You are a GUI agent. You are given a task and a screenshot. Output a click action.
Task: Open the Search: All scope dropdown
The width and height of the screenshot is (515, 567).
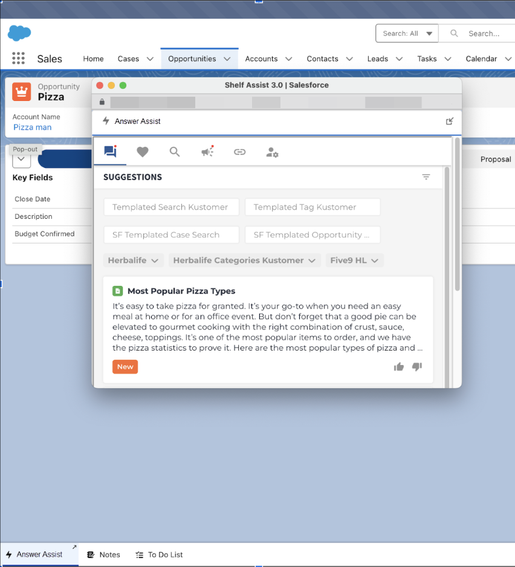click(407, 33)
